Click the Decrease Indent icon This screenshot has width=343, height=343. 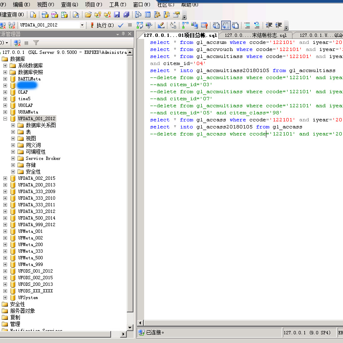269,25
